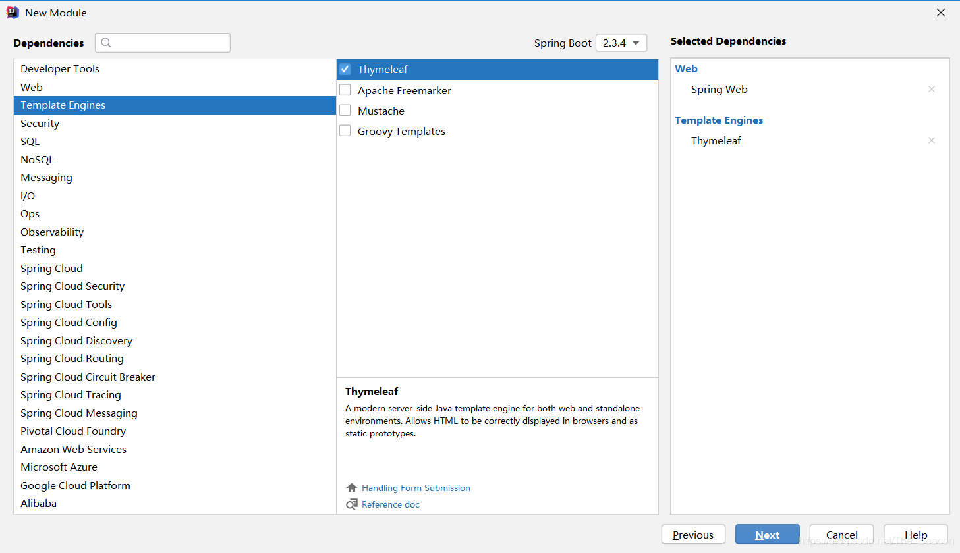Open Spring Cloud Tracing category

point(175,395)
